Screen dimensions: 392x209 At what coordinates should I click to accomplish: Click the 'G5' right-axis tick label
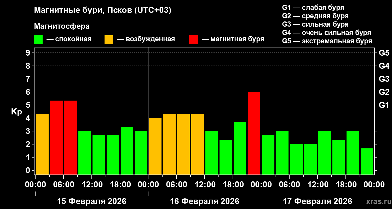coord(384,53)
